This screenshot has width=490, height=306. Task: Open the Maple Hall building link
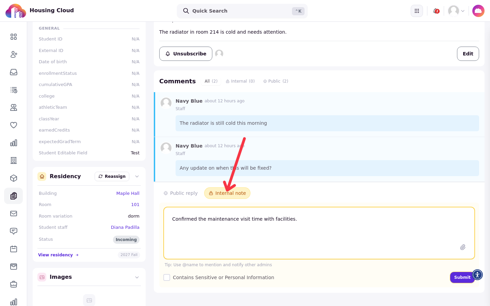(x=128, y=193)
